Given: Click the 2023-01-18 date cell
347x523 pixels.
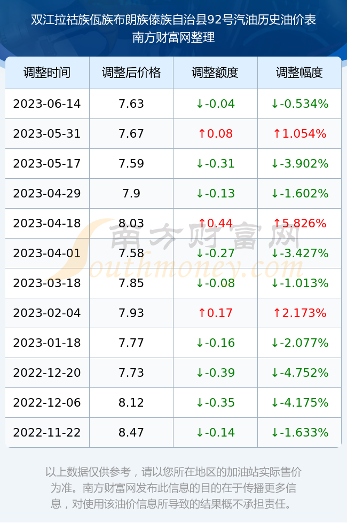Looking at the screenshot, I should 47,343.
